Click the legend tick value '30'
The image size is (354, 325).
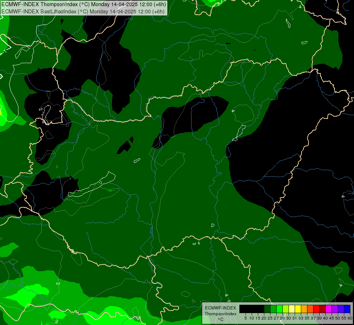(289, 318)
